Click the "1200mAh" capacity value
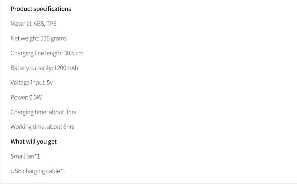This screenshot has height=184, width=297. click(66, 68)
